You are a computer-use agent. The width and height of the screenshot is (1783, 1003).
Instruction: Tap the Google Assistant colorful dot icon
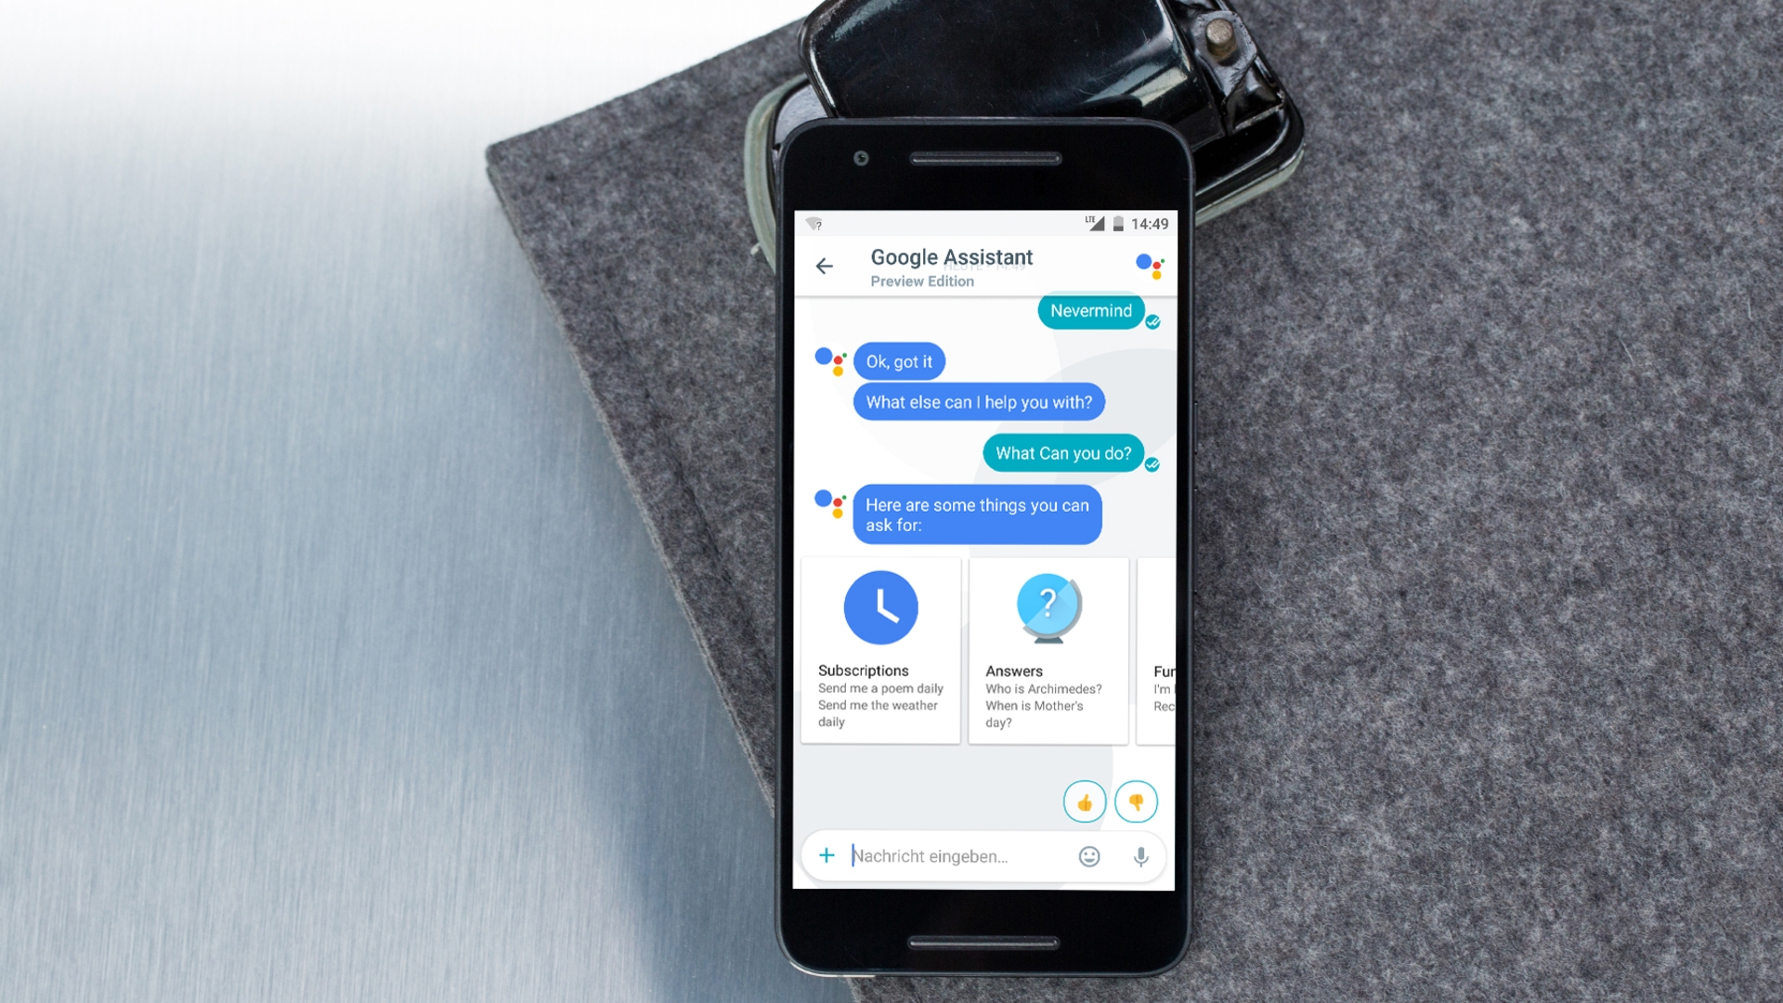[x=1149, y=264]
